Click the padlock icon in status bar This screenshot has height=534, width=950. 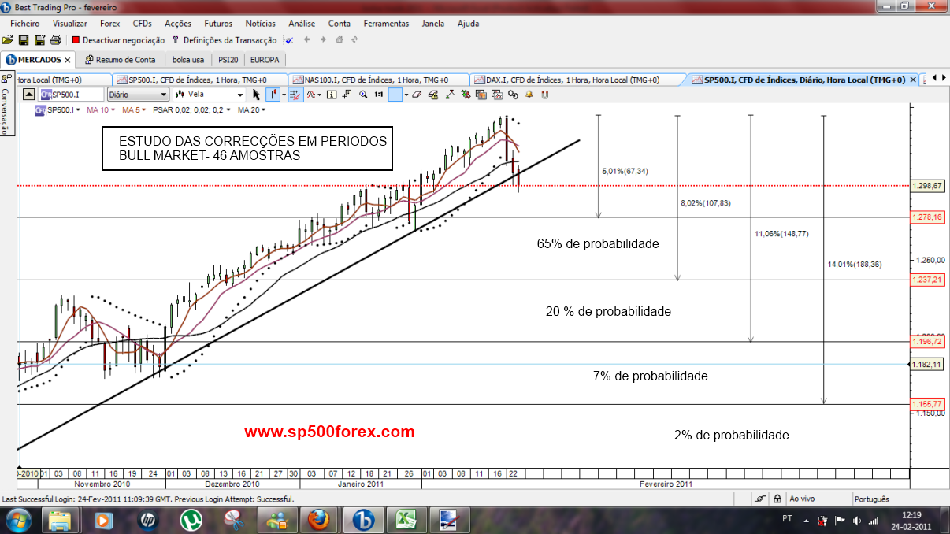[x=779, y=499]
